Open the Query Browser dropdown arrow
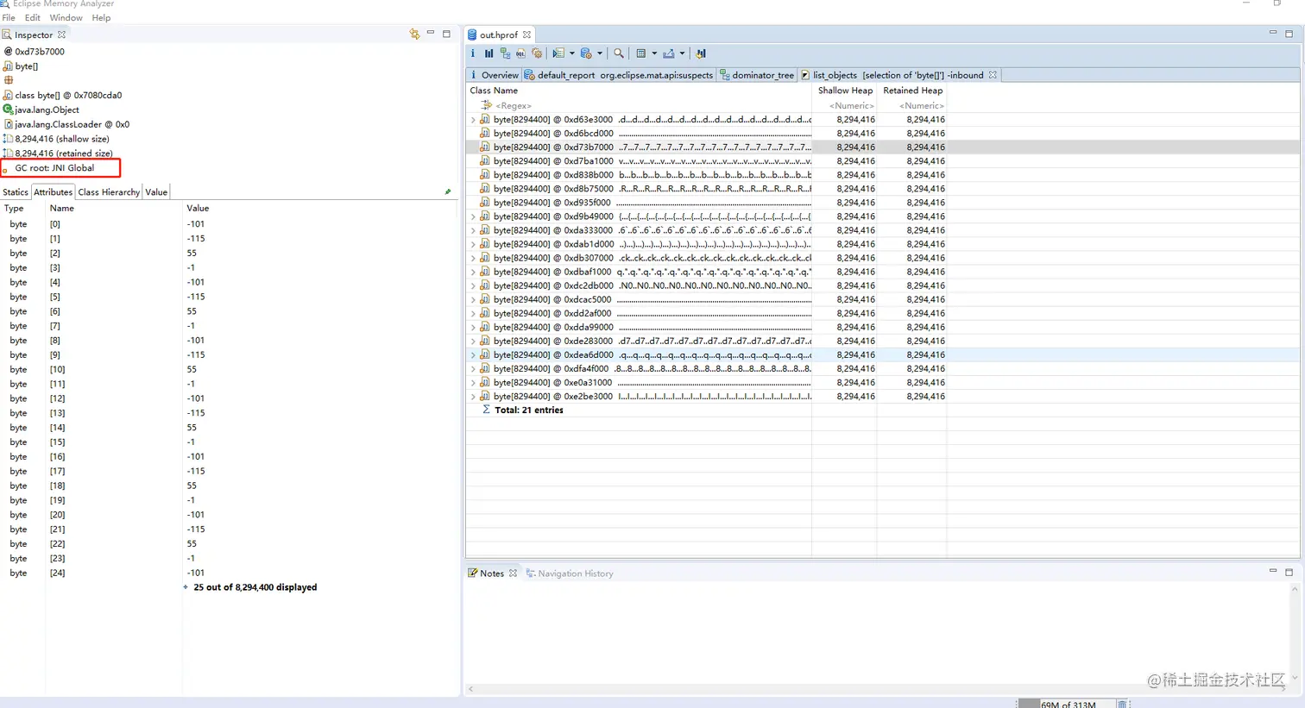Image resolution: width=1305 pixels, height=708 pixels. pos(600,53)
